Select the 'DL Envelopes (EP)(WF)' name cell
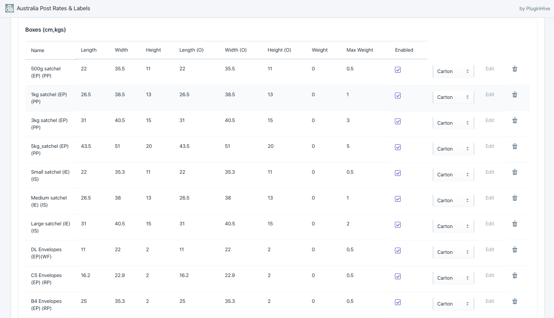 [46, 253]
